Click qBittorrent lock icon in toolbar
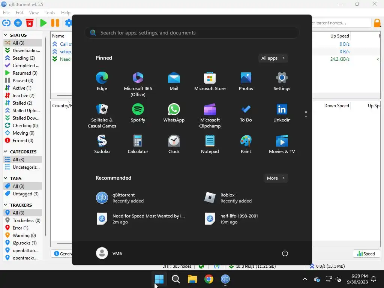This screenshot has width=384, height=288. click(x=377, y=23)
